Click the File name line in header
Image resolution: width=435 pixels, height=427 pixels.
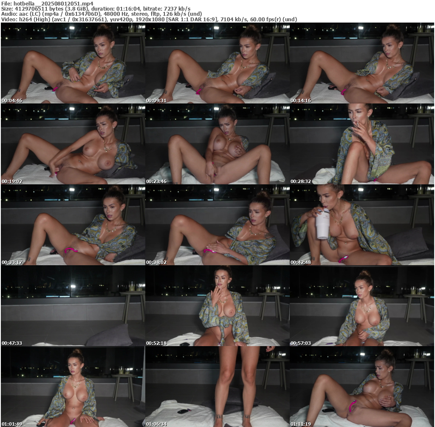pos(47,3)
